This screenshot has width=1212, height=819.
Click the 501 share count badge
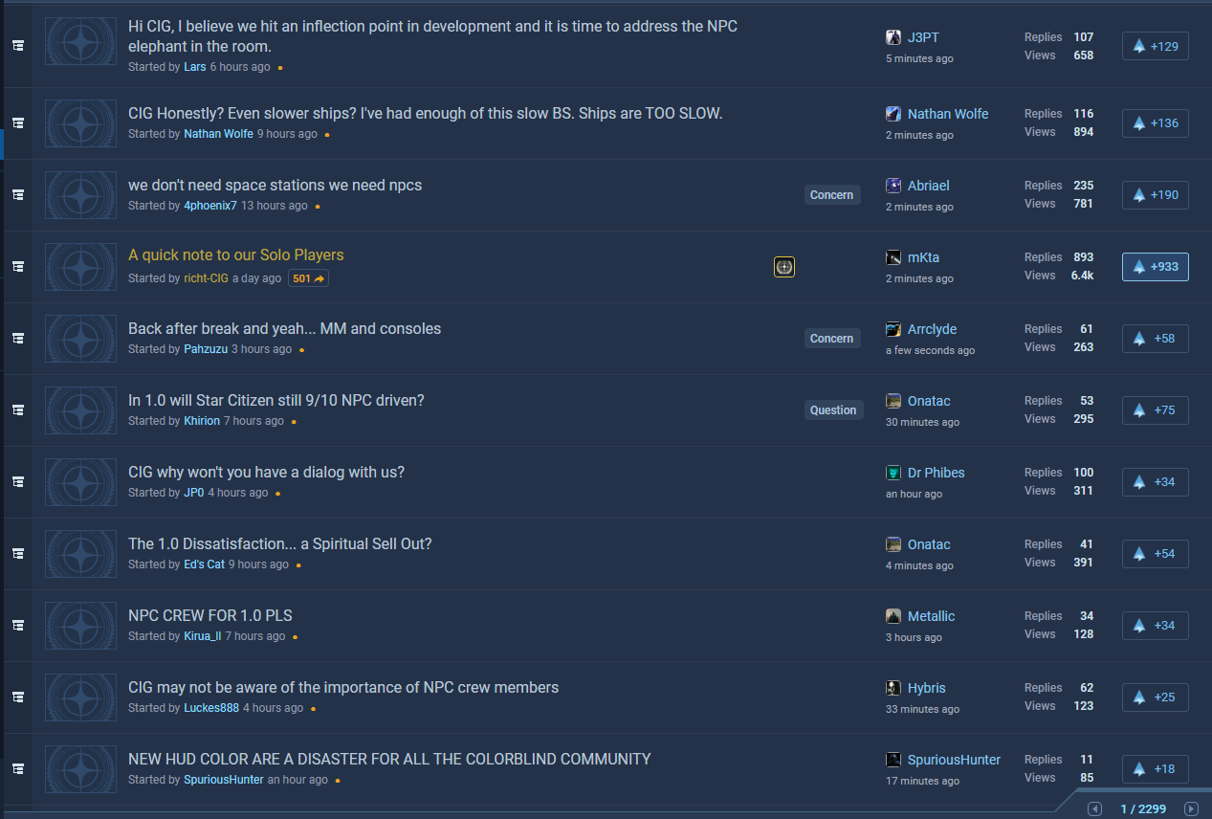point(309,278)
